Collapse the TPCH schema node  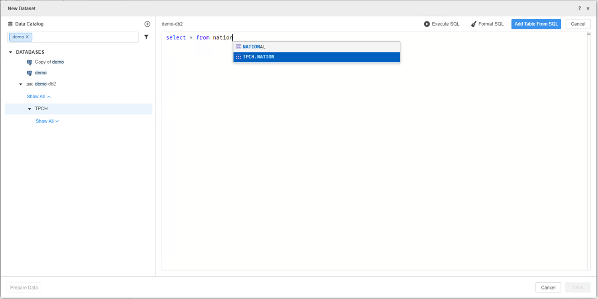coord(30,109)
